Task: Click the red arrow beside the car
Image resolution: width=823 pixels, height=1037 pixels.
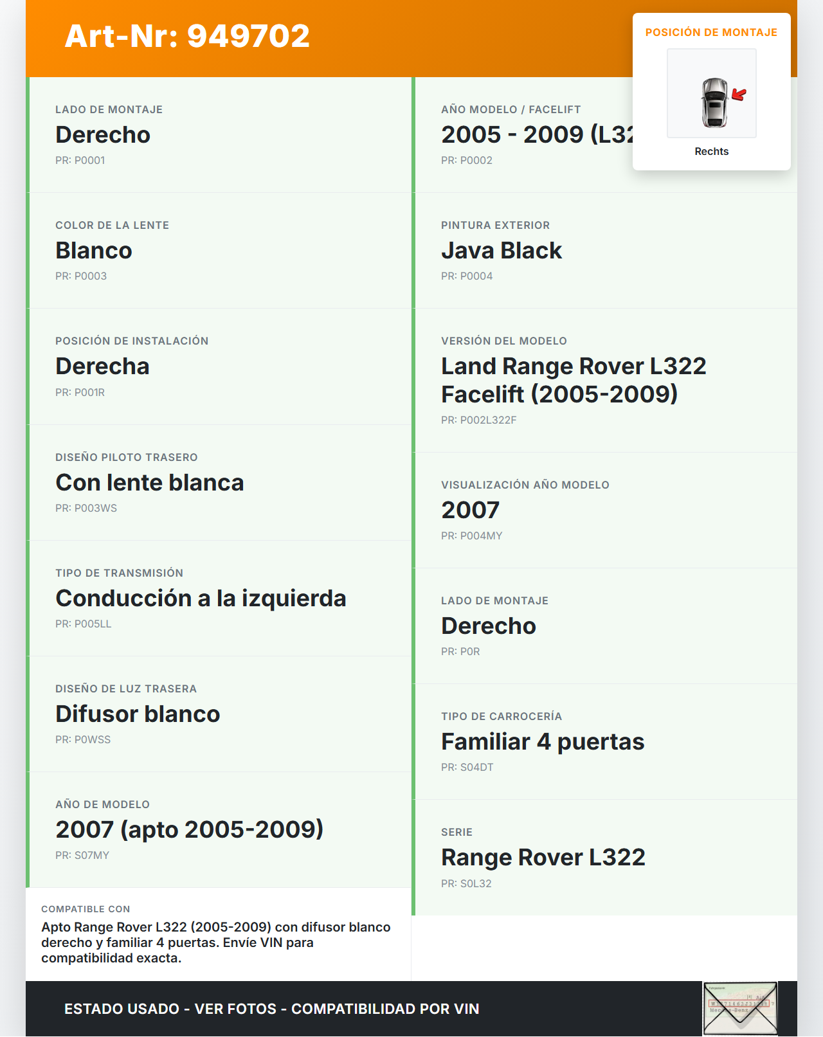Action: [x=739, y=95]
